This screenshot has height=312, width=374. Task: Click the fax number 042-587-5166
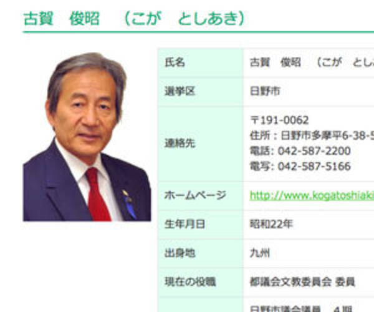[314, 167]
